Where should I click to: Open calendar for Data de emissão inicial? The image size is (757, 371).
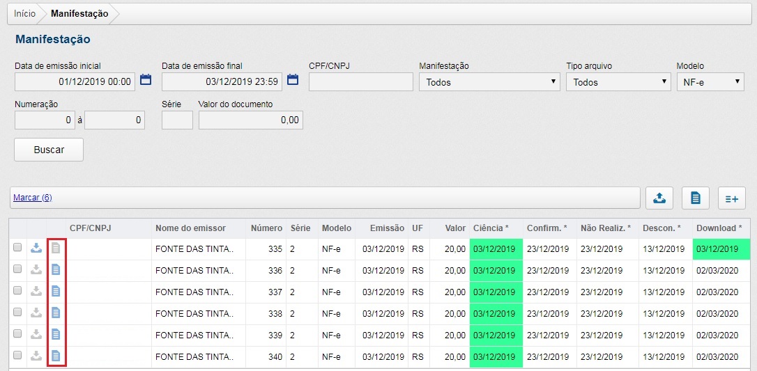(x=146, y=80)
